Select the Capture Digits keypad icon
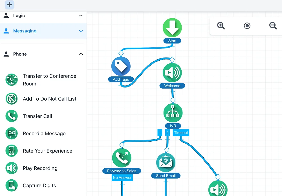 click(12, 186)
